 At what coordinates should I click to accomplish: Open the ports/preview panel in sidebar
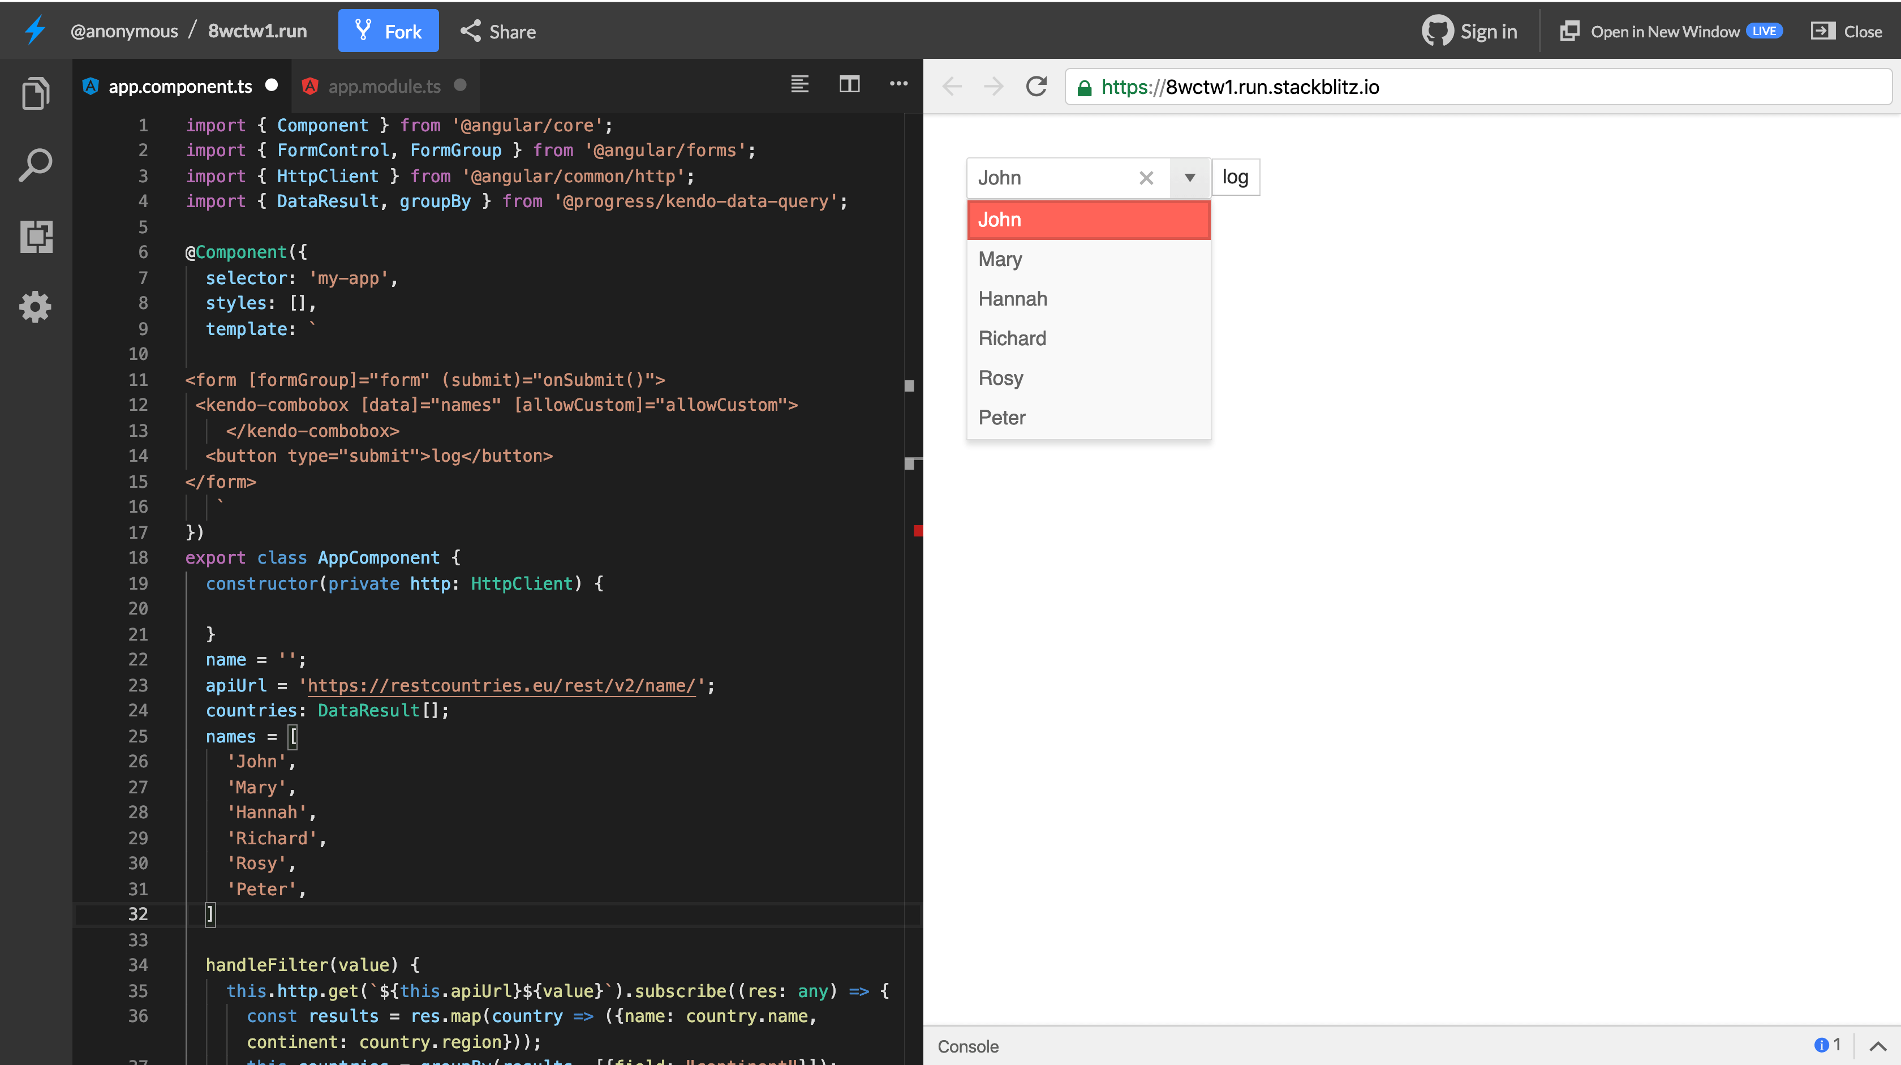pyautogui.click(x=35, y=236)
